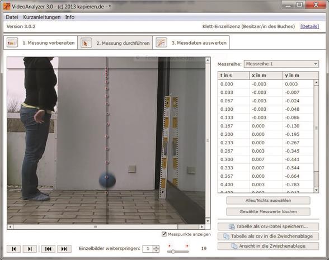Image resolution: width=329 pixels, height=260 pixels.
Task: Select the table row with t 0.233
Action: tap(266, 143)
